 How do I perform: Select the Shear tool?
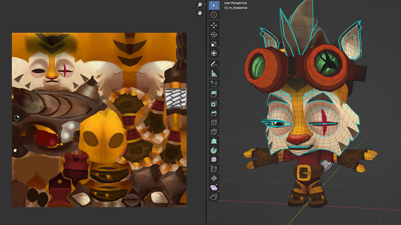click(214, 188)
